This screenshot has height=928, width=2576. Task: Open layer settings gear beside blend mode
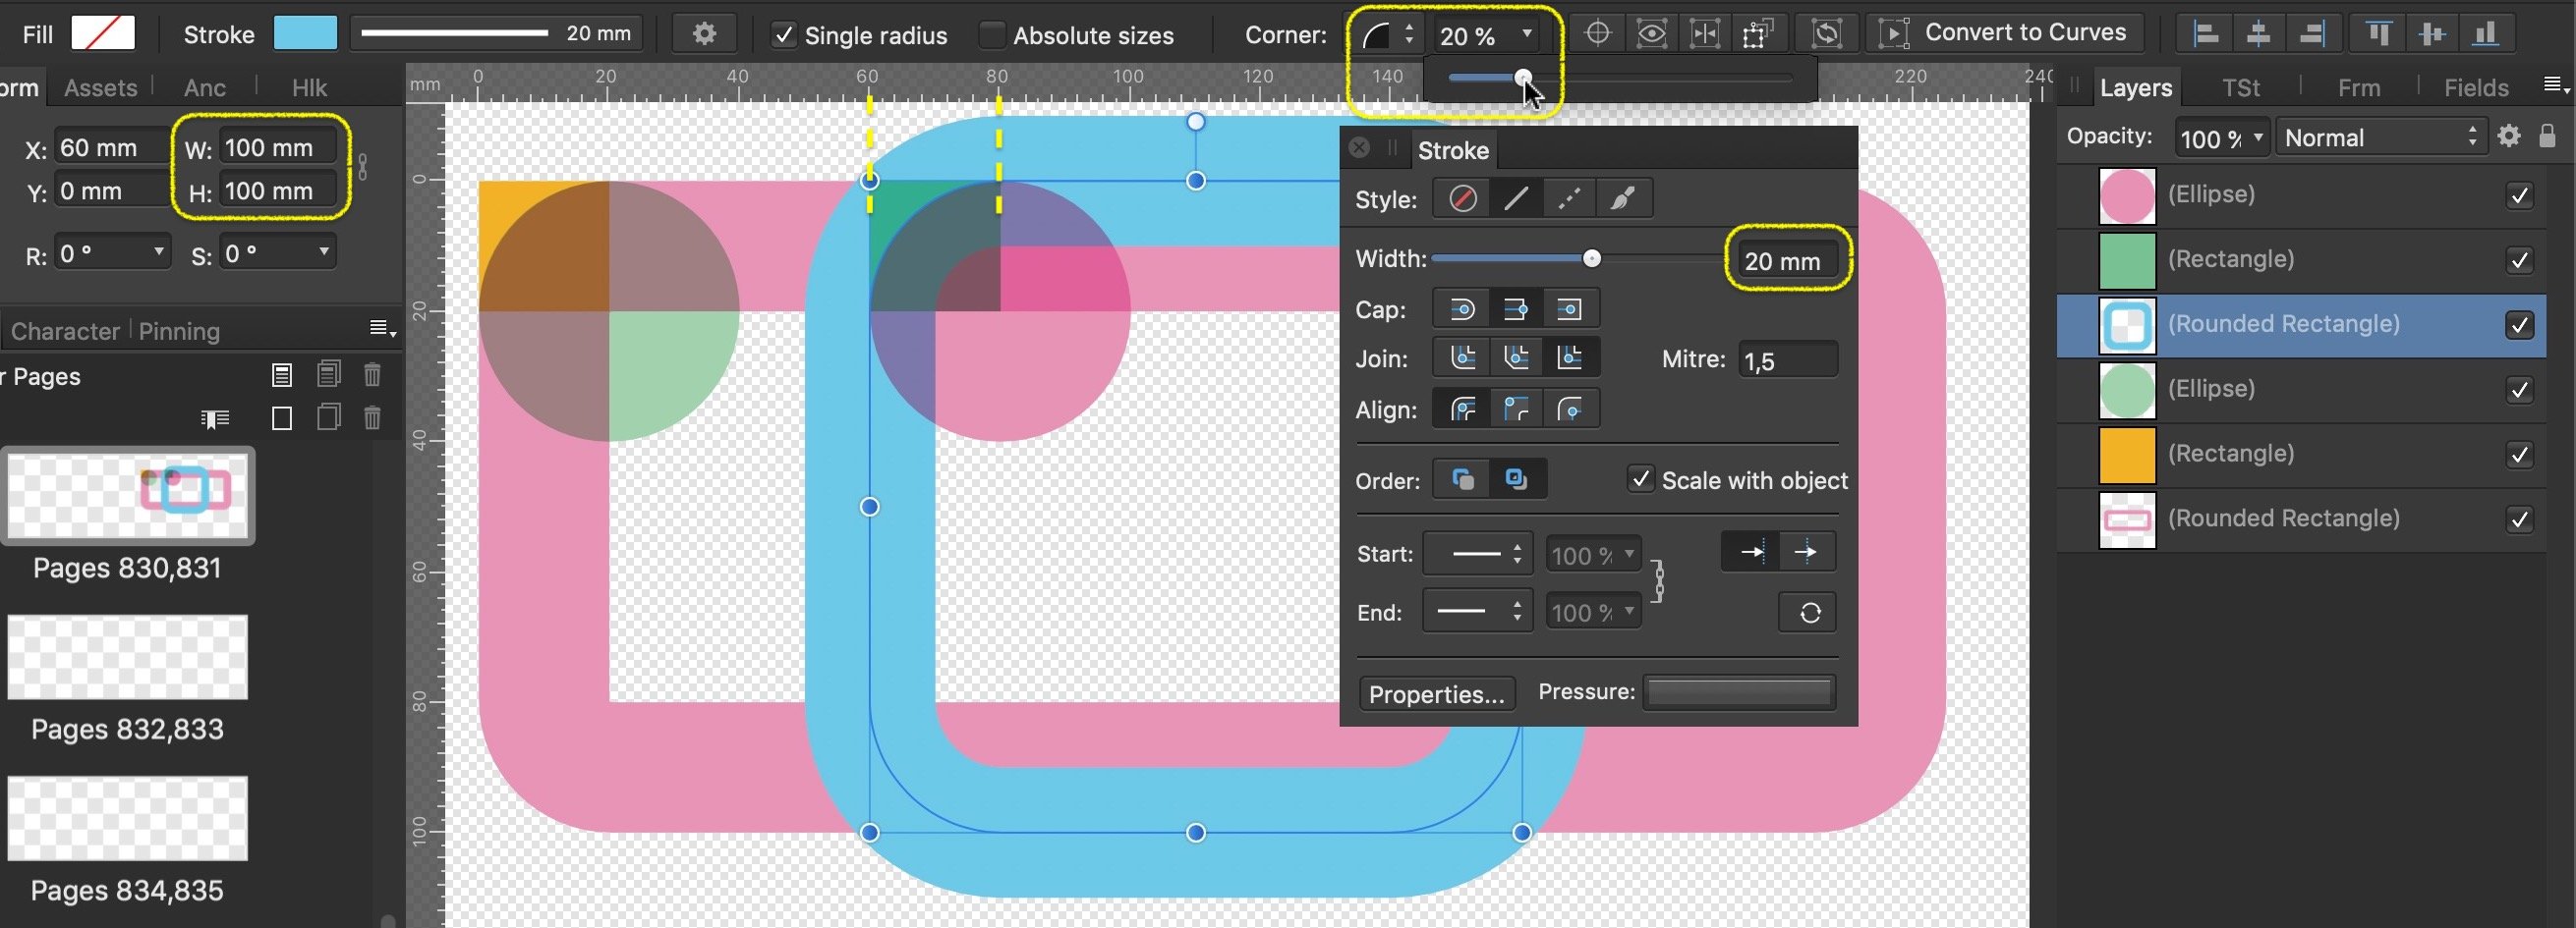click(2508, 136)
